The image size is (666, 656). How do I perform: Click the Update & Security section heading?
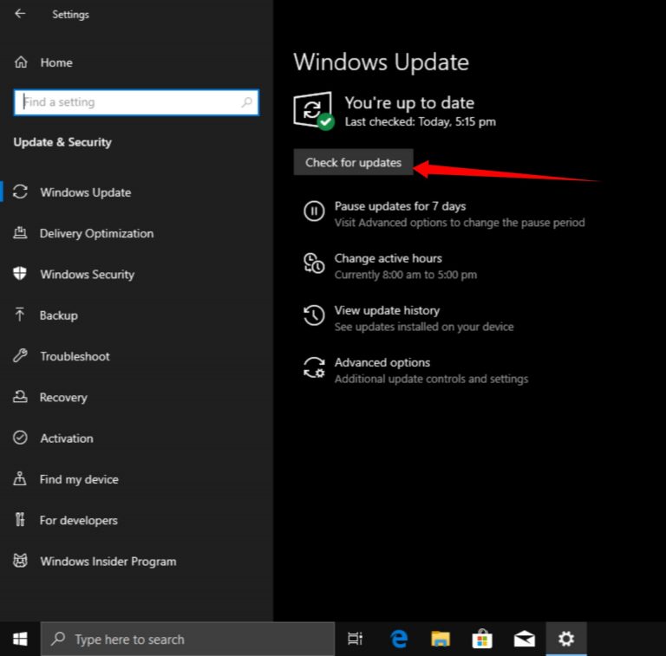click(62, 142)
